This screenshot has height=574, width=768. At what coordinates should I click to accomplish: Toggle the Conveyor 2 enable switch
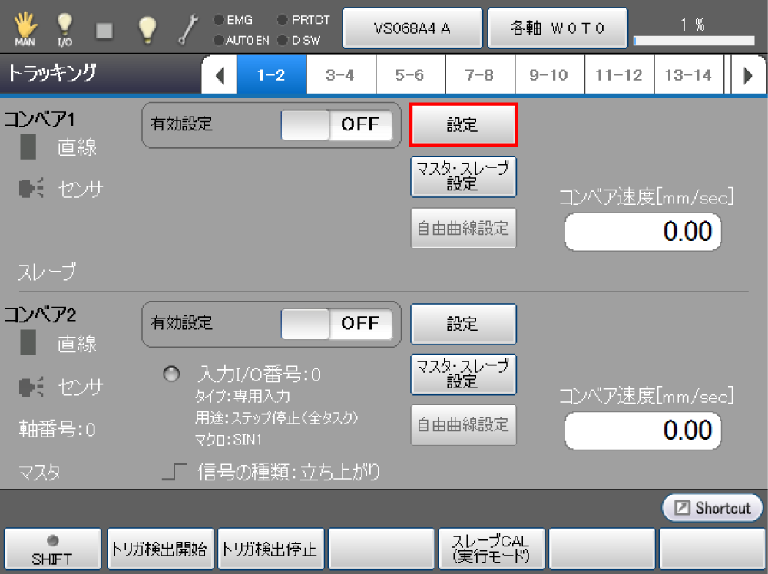[x=336, y=323]
